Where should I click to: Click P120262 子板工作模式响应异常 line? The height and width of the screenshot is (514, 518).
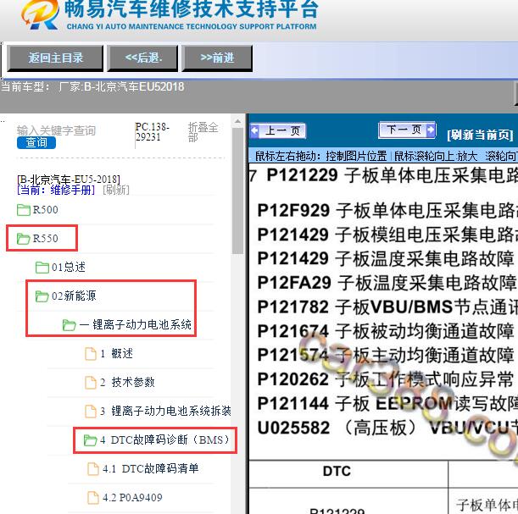click(x=386, y=379)
